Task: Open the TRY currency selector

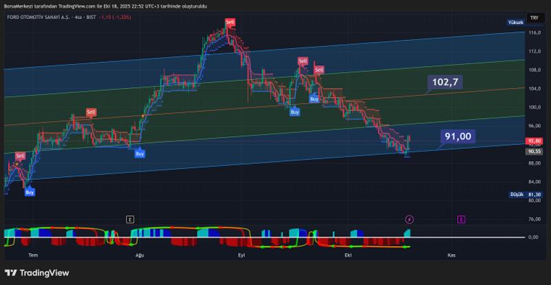Action: pyautogui.click(x=534, y=17)
